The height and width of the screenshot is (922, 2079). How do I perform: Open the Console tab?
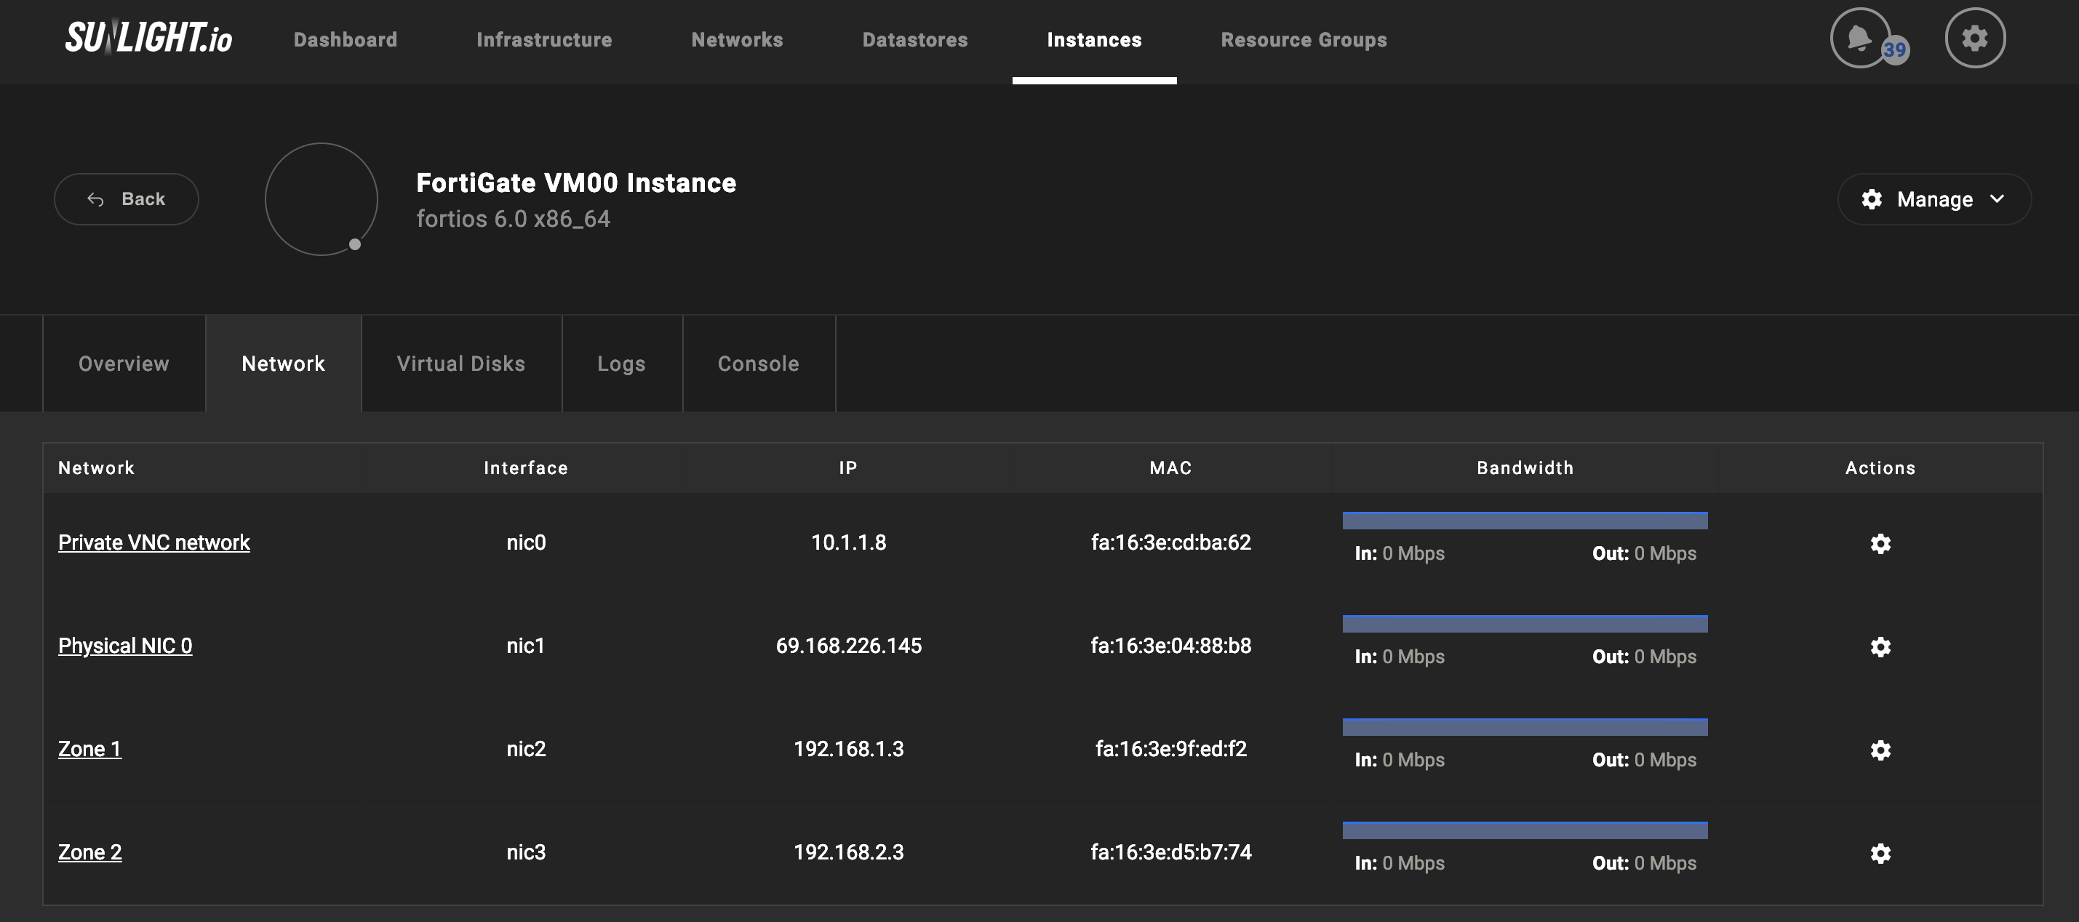click(x=759, y=364)
